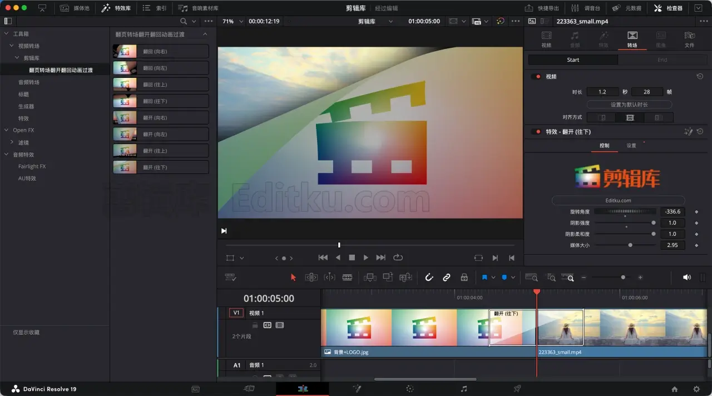The width and height of the screenshot is (712, 396).
Task: Disable the 特效 - 翻开 (往下) effect switch
Action: click(x=536, y=132)
